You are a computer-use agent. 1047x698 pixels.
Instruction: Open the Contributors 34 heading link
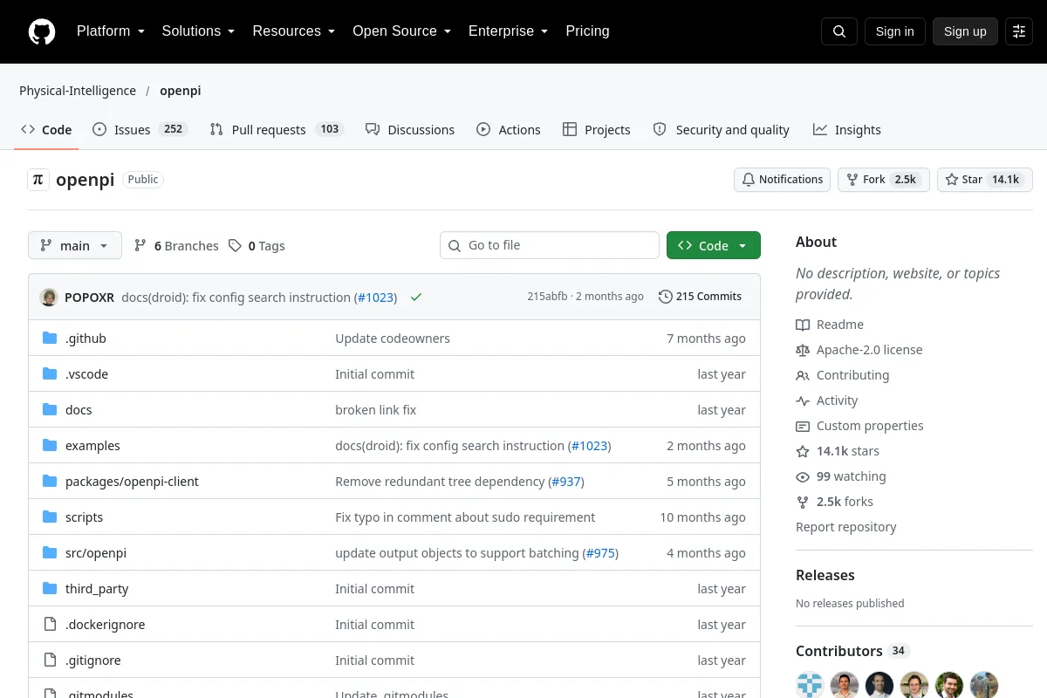[852, 651]
